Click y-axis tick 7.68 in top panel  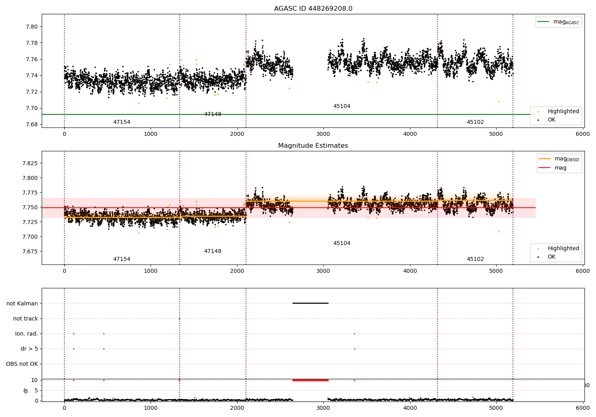click(32, 124)
